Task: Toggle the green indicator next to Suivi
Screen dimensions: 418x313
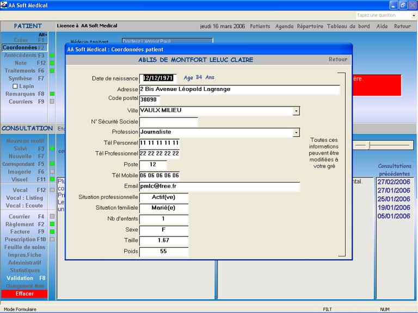Action: (x=52, y=148)
